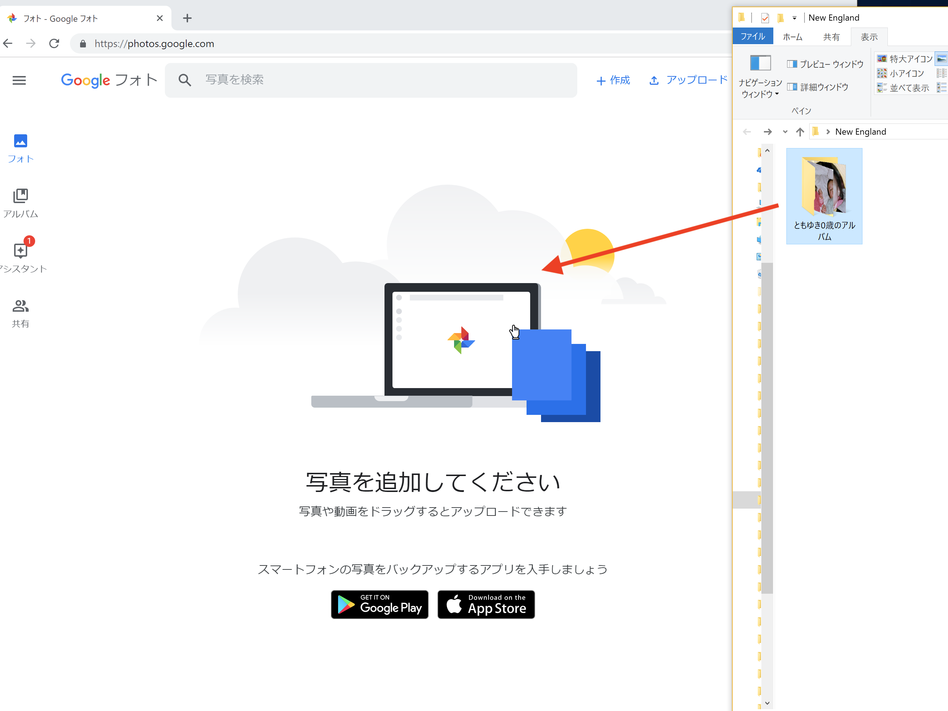The image size is (948, 711).
Task: Click the アップロード button
Action: (687, 80)
